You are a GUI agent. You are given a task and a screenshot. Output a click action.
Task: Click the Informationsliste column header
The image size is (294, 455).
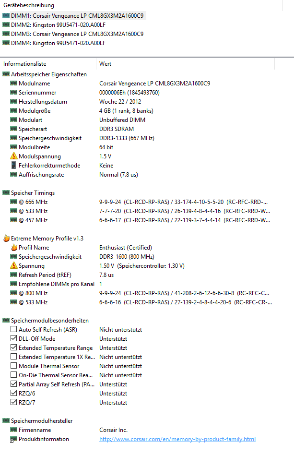[24, 64]
